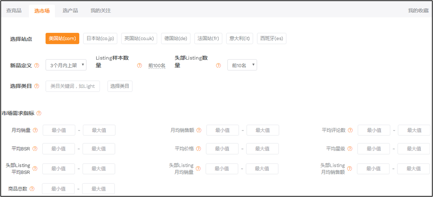Click the 选择类目 button
Image resolution: width=433 pixels, height=197 pixels.
point(120,86)
